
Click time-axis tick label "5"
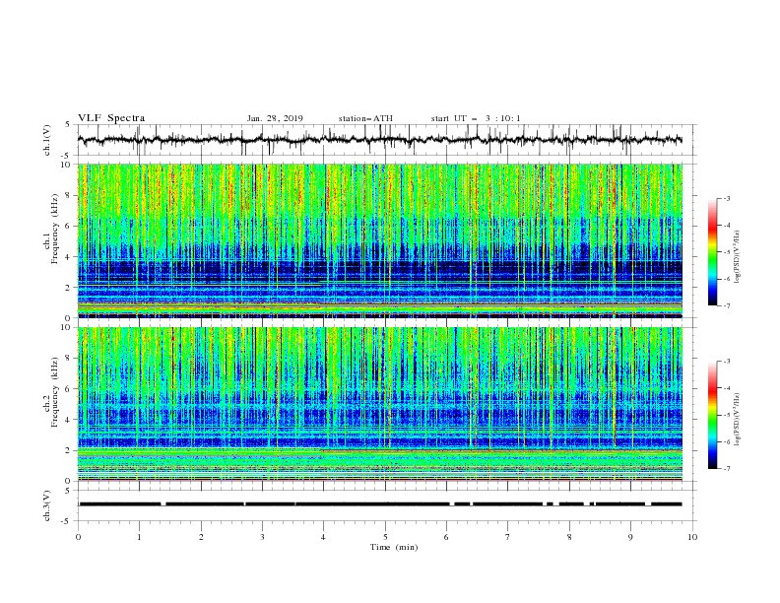385,537
